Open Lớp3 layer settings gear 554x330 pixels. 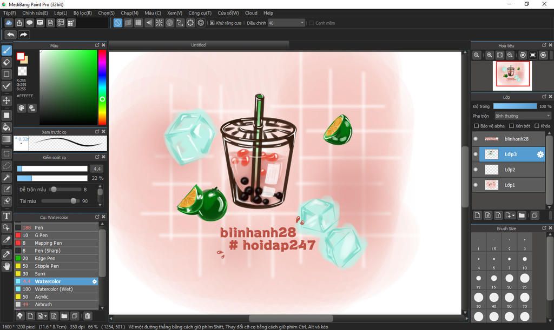tap(540, 154)
